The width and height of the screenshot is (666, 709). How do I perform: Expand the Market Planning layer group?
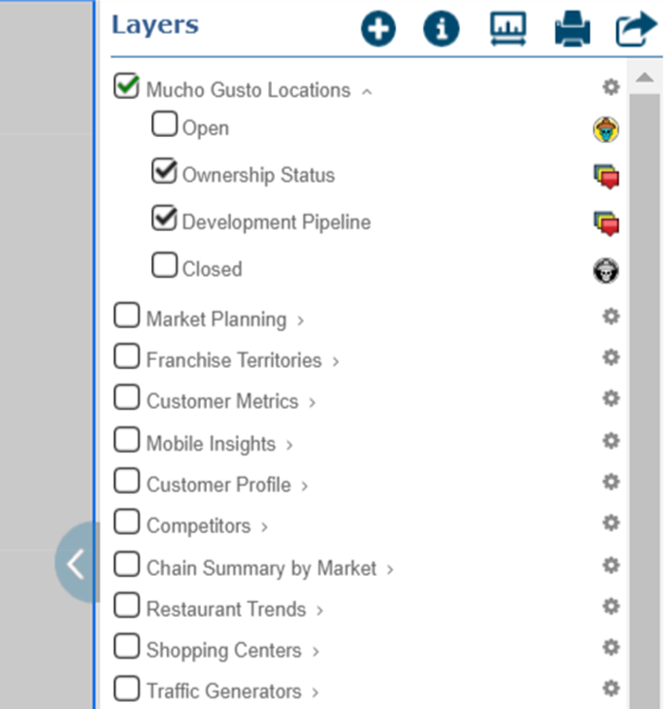[x=301, y=320]
